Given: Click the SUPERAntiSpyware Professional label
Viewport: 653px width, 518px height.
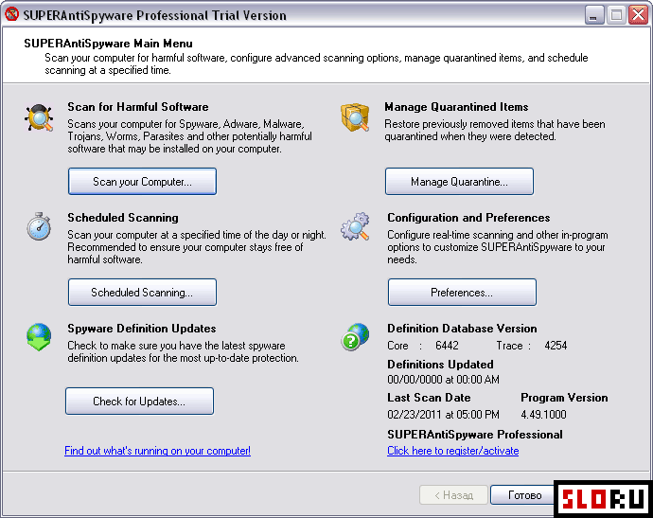Looking at the screenshot, I should 475,435.
